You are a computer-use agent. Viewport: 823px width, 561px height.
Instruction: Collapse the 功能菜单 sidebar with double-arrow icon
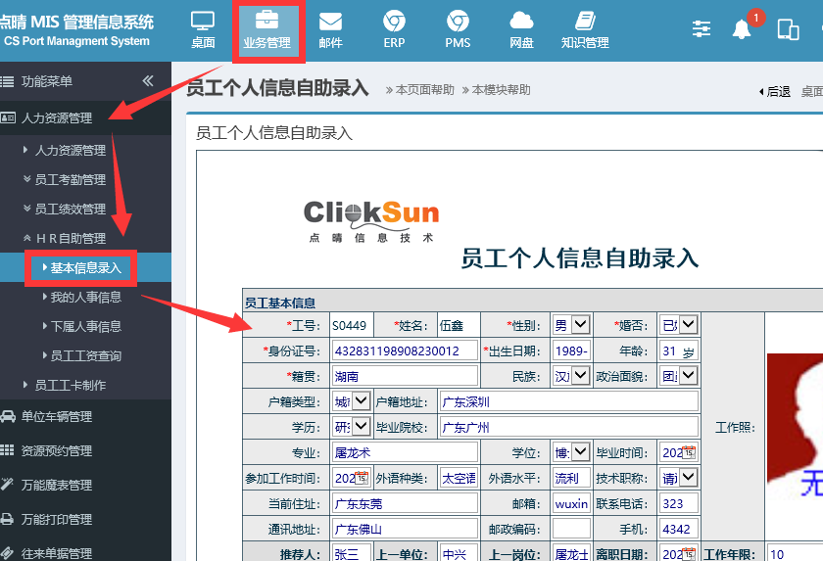(148, 81)
